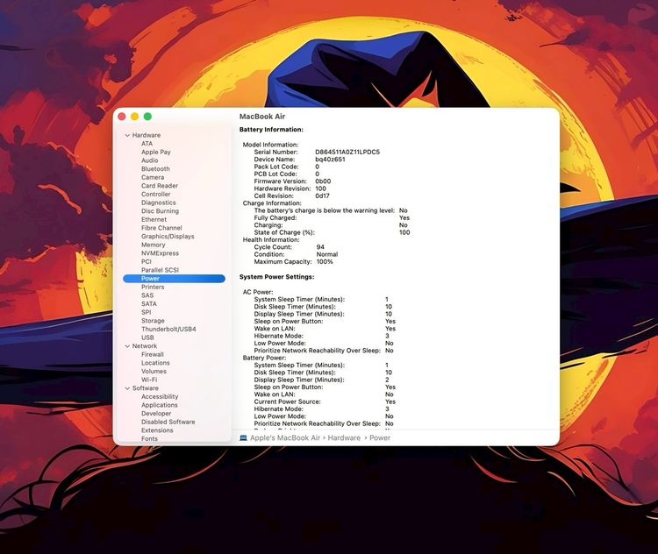
Task: Click the green full-screen window button
Action: 147,117
